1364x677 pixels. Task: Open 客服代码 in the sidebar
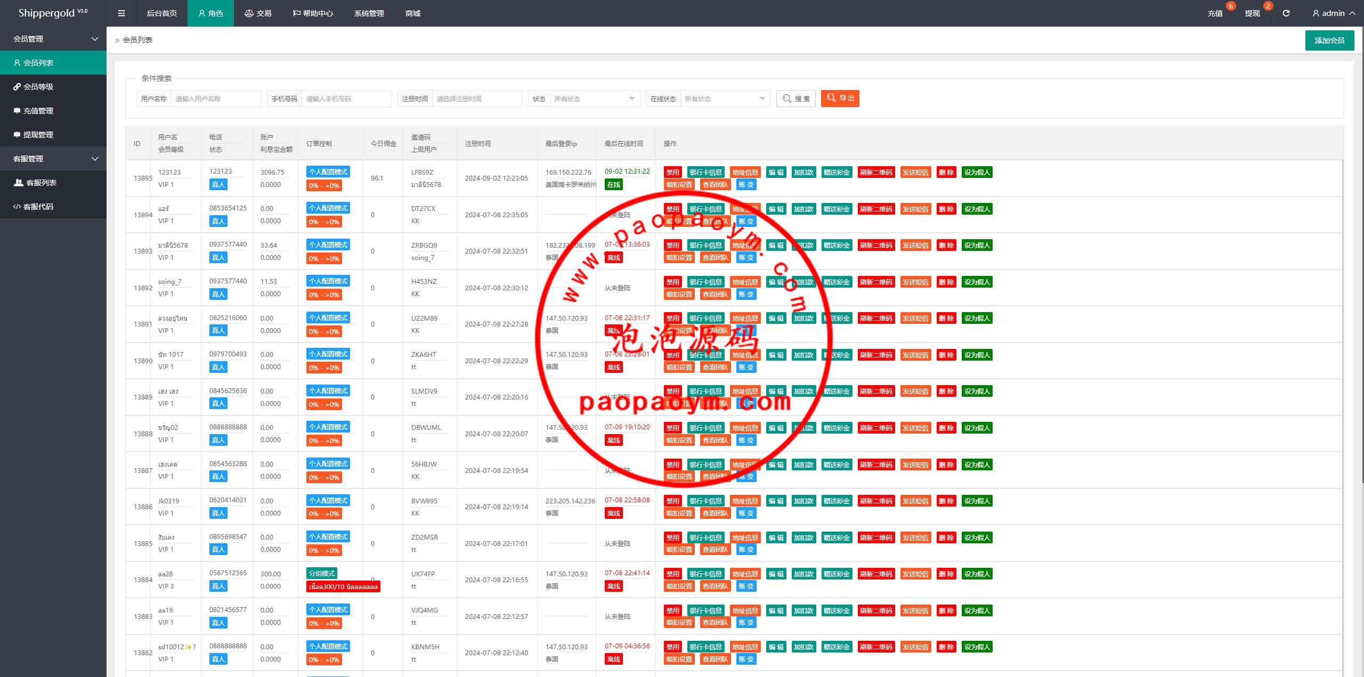(x=53, y=206)
